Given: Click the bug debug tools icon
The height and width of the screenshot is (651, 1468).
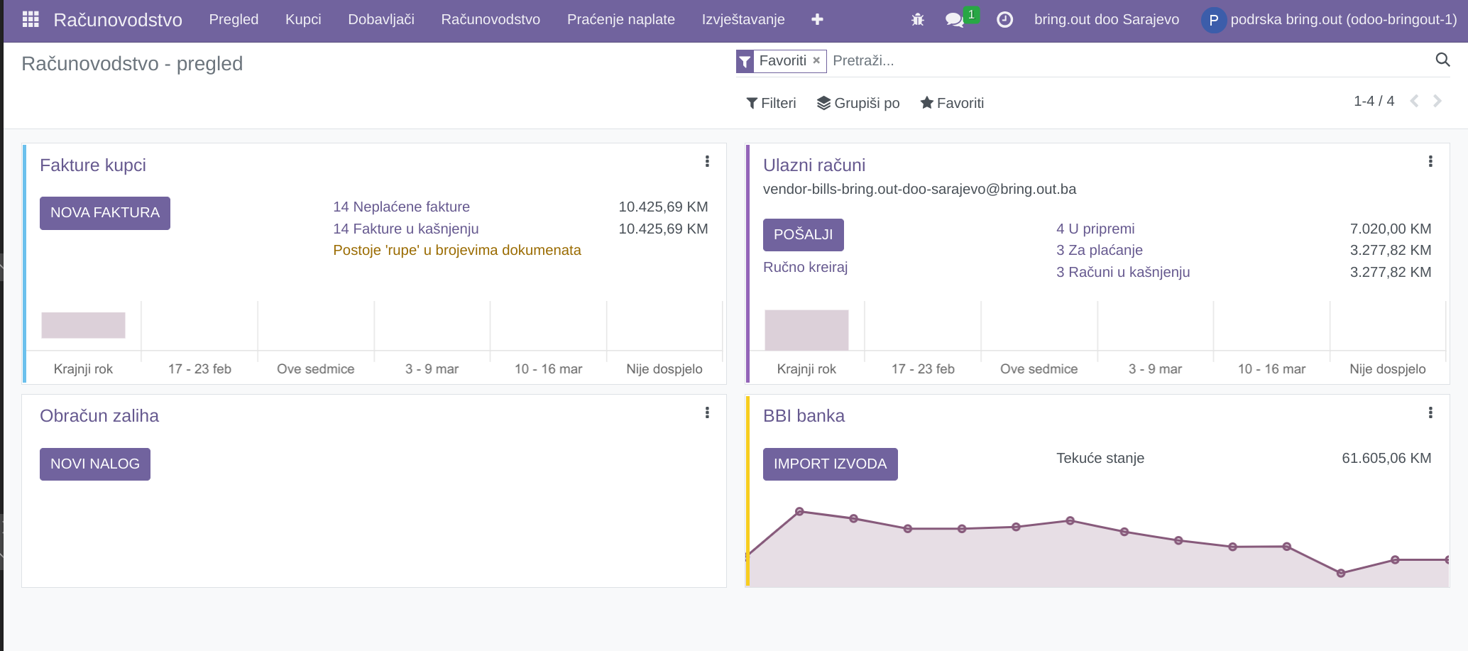Looking at the screenshot, I should [917, 19].
